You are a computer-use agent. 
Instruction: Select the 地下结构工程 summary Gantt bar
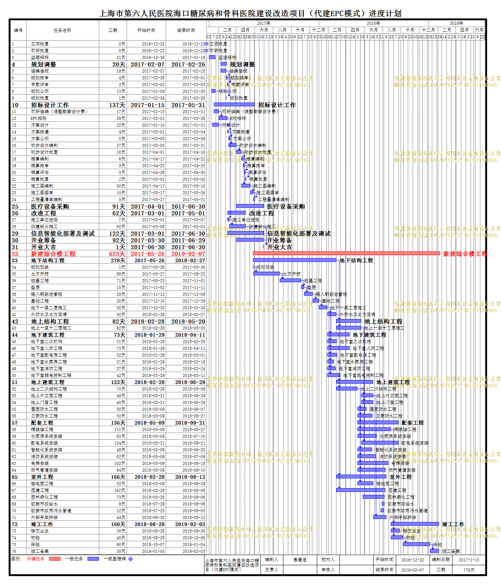[x=295, y=260]
